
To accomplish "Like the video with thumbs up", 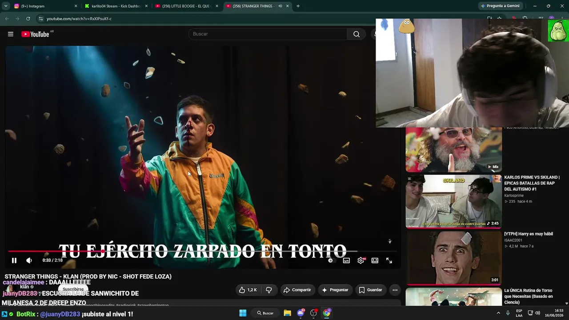I will pyautogui.click(x=248, y=290).
